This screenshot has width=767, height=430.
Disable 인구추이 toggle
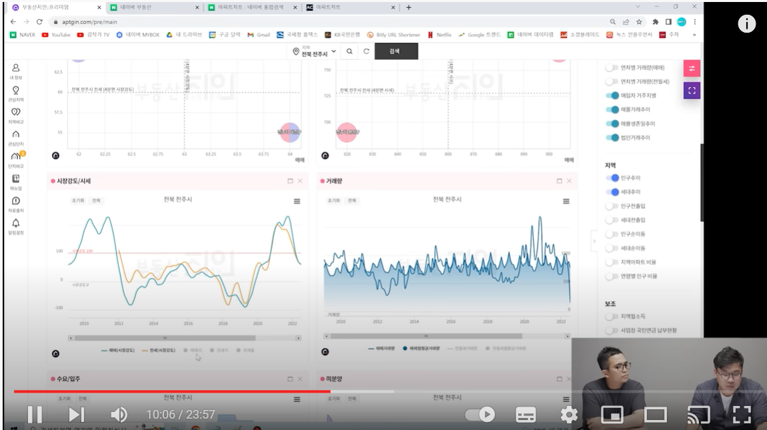click(x=612, y=178)
